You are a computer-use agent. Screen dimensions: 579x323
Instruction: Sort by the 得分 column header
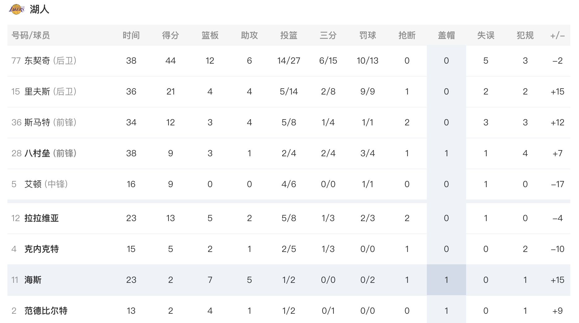[x=170, y=36]
